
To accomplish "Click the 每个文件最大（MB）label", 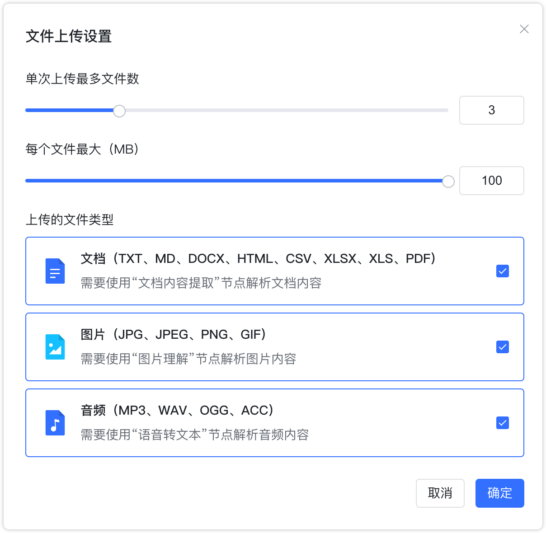I will click(83, 150).
